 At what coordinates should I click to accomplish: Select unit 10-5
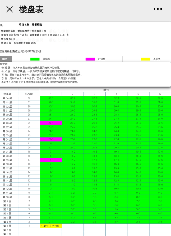138,189
